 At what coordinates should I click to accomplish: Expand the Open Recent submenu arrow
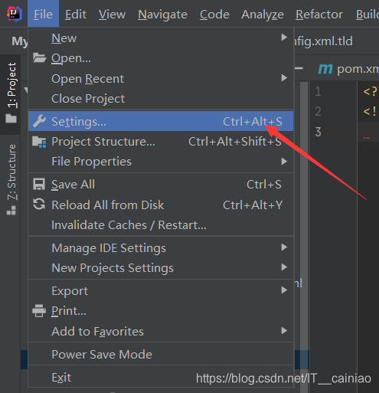click(284, 77)
